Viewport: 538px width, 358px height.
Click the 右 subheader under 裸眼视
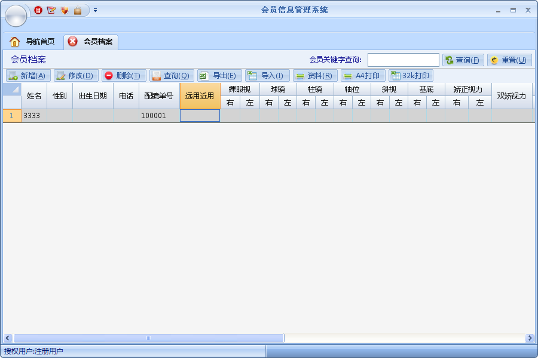(x=230, y=103)
